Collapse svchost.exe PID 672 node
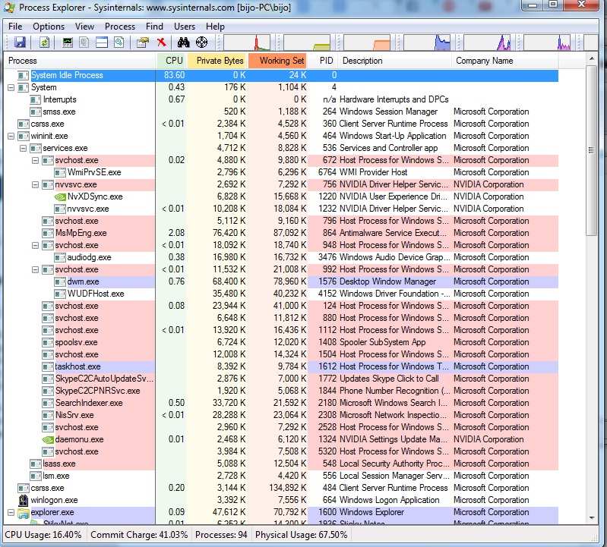This screenshot has height=547, width=607. coord(35,160)
